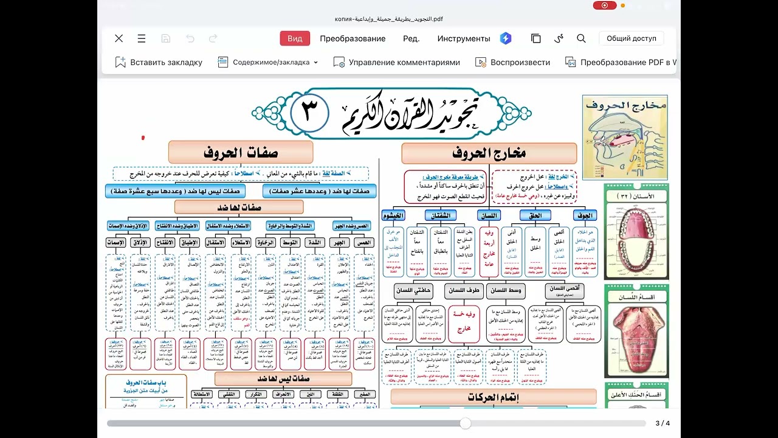The height and width of the screenshot is (438, 778).
Task: Click the save (floppy disk) icon
Action: tap(166, 38)
